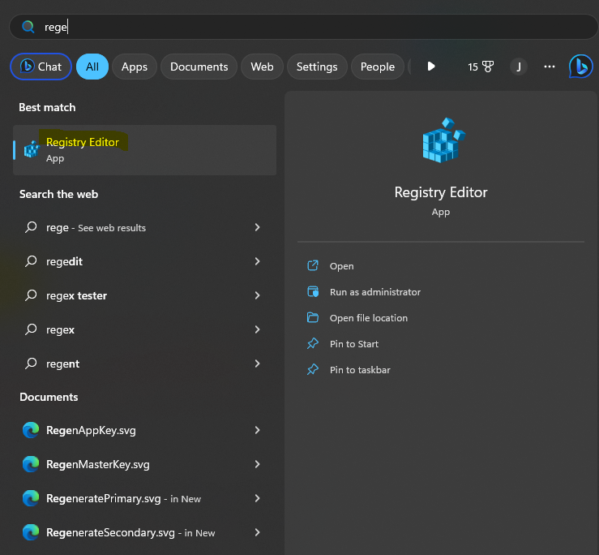The image size is (599, 555).
Task: Click the search magnifier icon in search box
Action: (28, 27)
